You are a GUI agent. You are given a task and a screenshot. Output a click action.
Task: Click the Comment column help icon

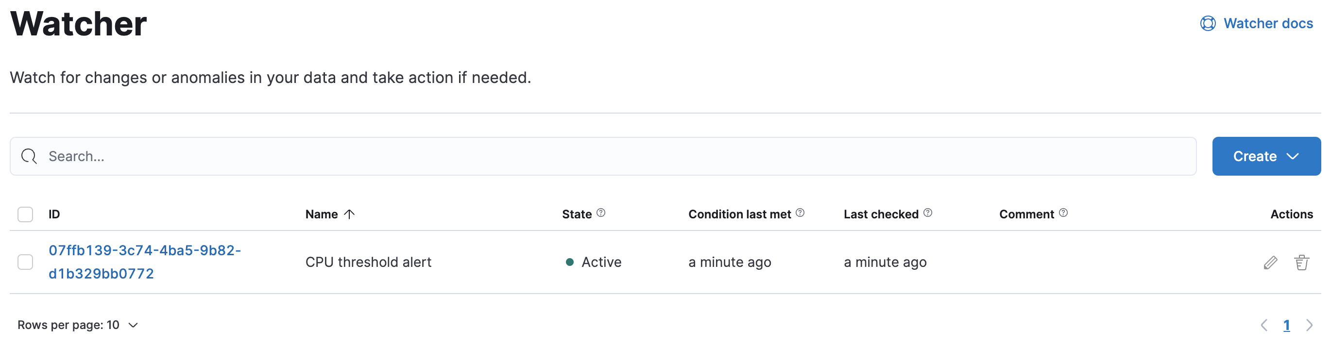(x=1063, y=213)
